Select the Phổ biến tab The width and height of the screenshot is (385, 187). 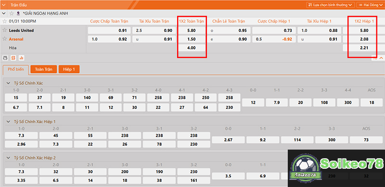pyautogui.click(x=16, y=69)
